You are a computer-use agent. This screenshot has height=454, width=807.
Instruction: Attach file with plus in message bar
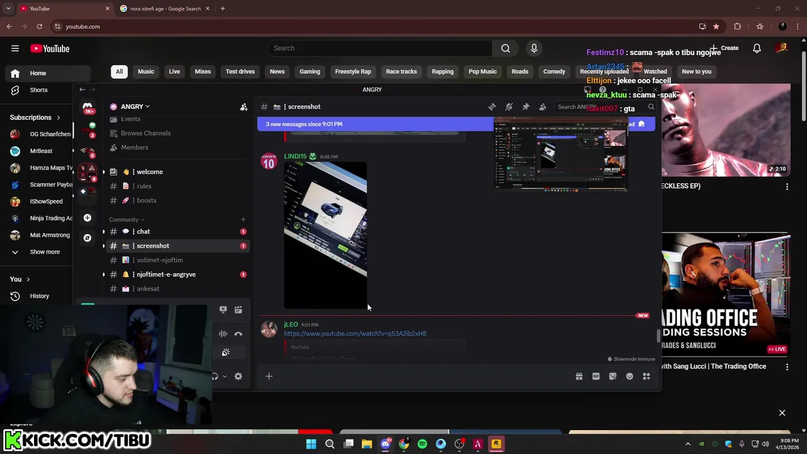coord(269,376)
